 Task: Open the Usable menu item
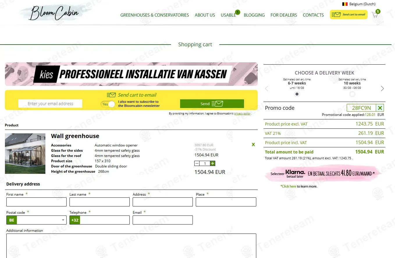click(x=228, y=15)
